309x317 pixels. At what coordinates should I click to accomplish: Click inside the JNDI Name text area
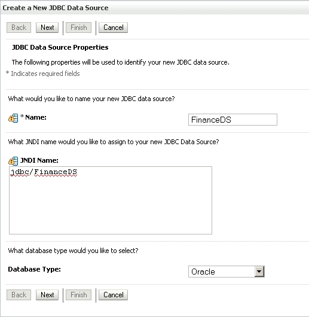pos(111,200)
